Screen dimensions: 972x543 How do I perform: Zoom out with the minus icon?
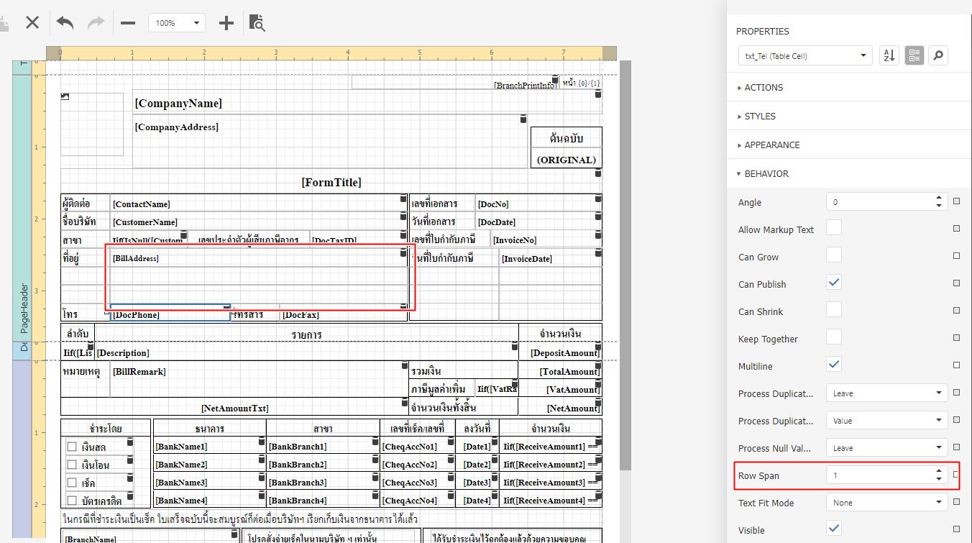[128, 23]
